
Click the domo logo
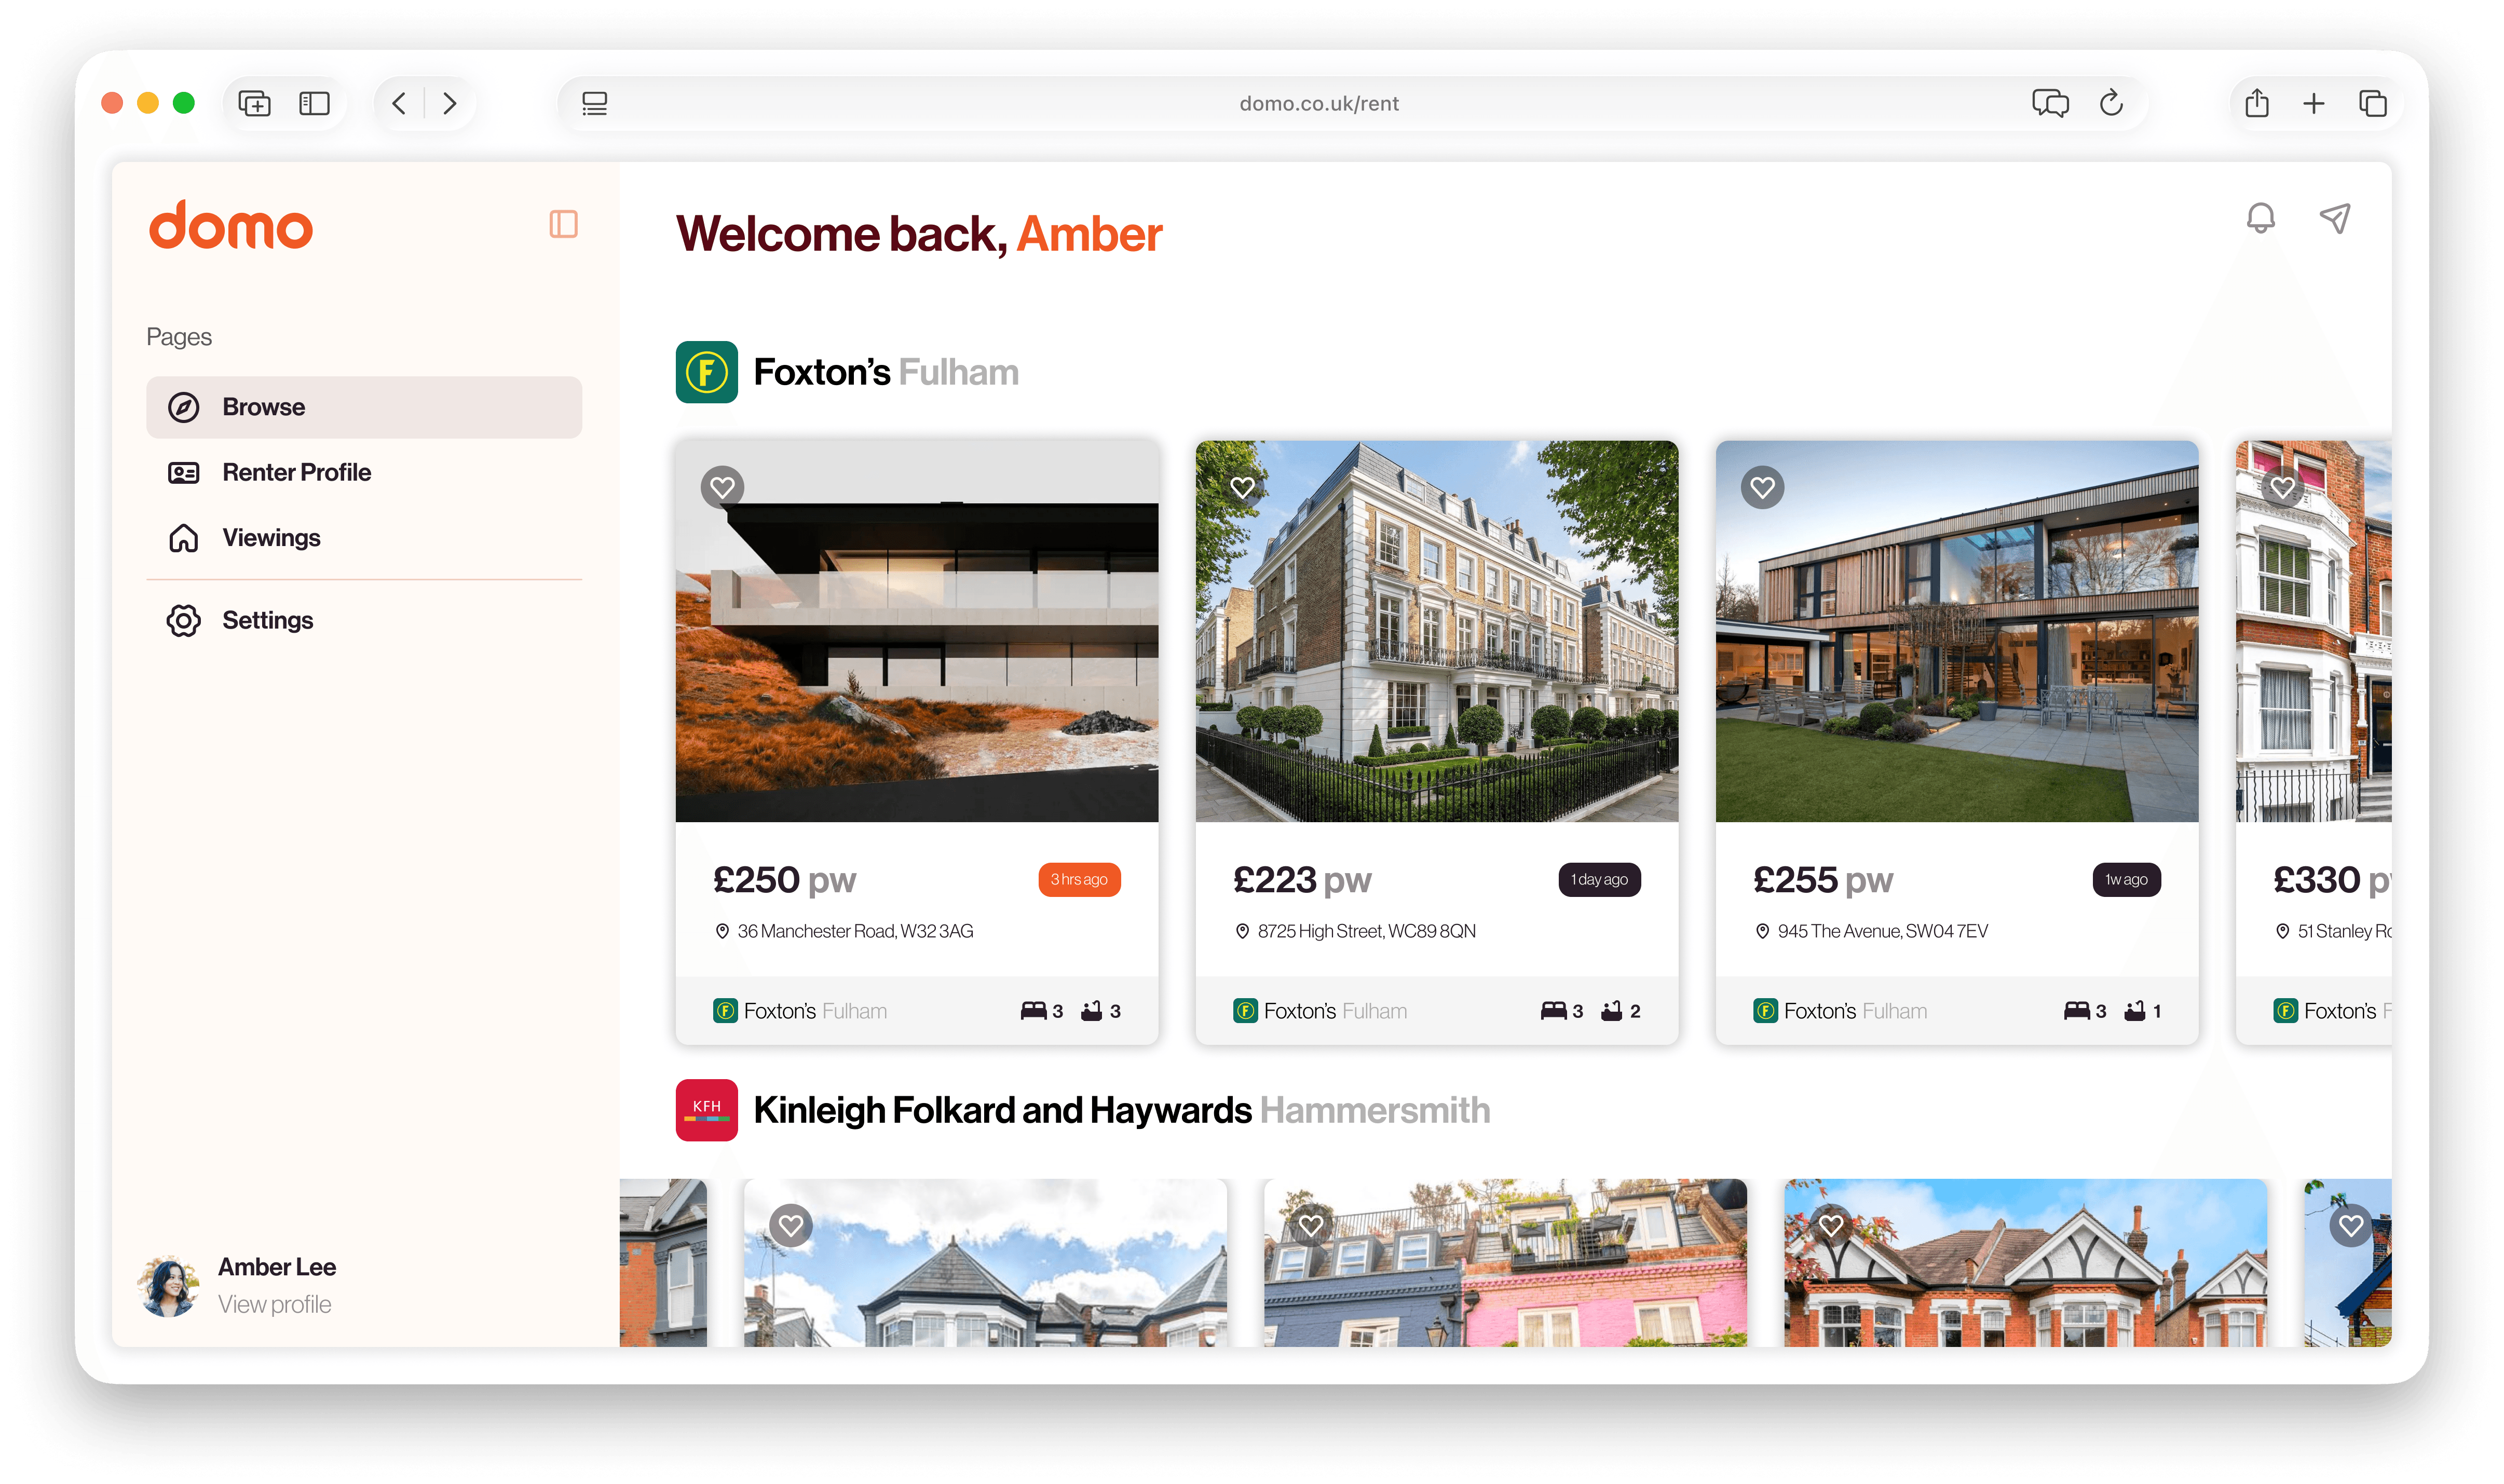(231, 225)
